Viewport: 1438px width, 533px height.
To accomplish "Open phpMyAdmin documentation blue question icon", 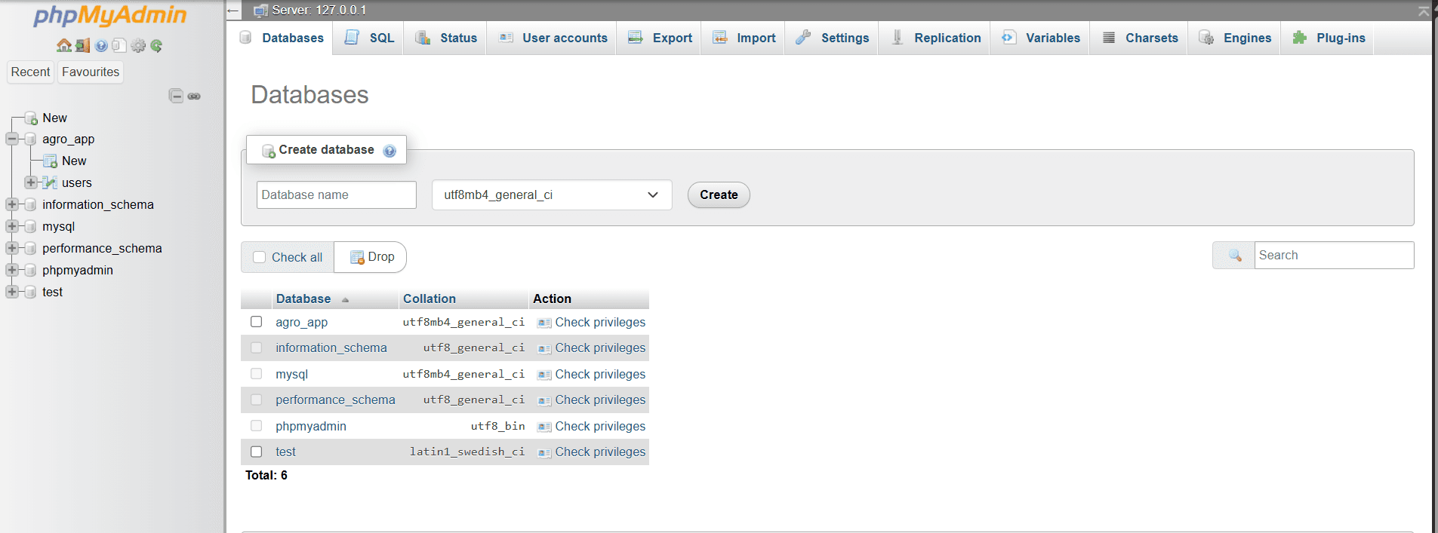I will (x=101, y=45).
